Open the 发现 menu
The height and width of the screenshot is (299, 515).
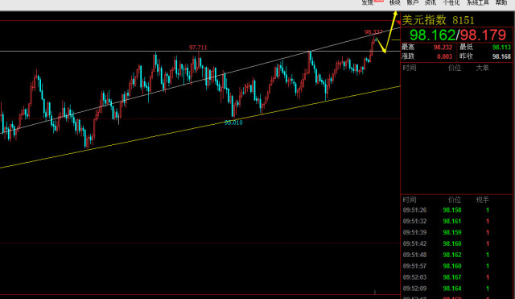point(368,2)
